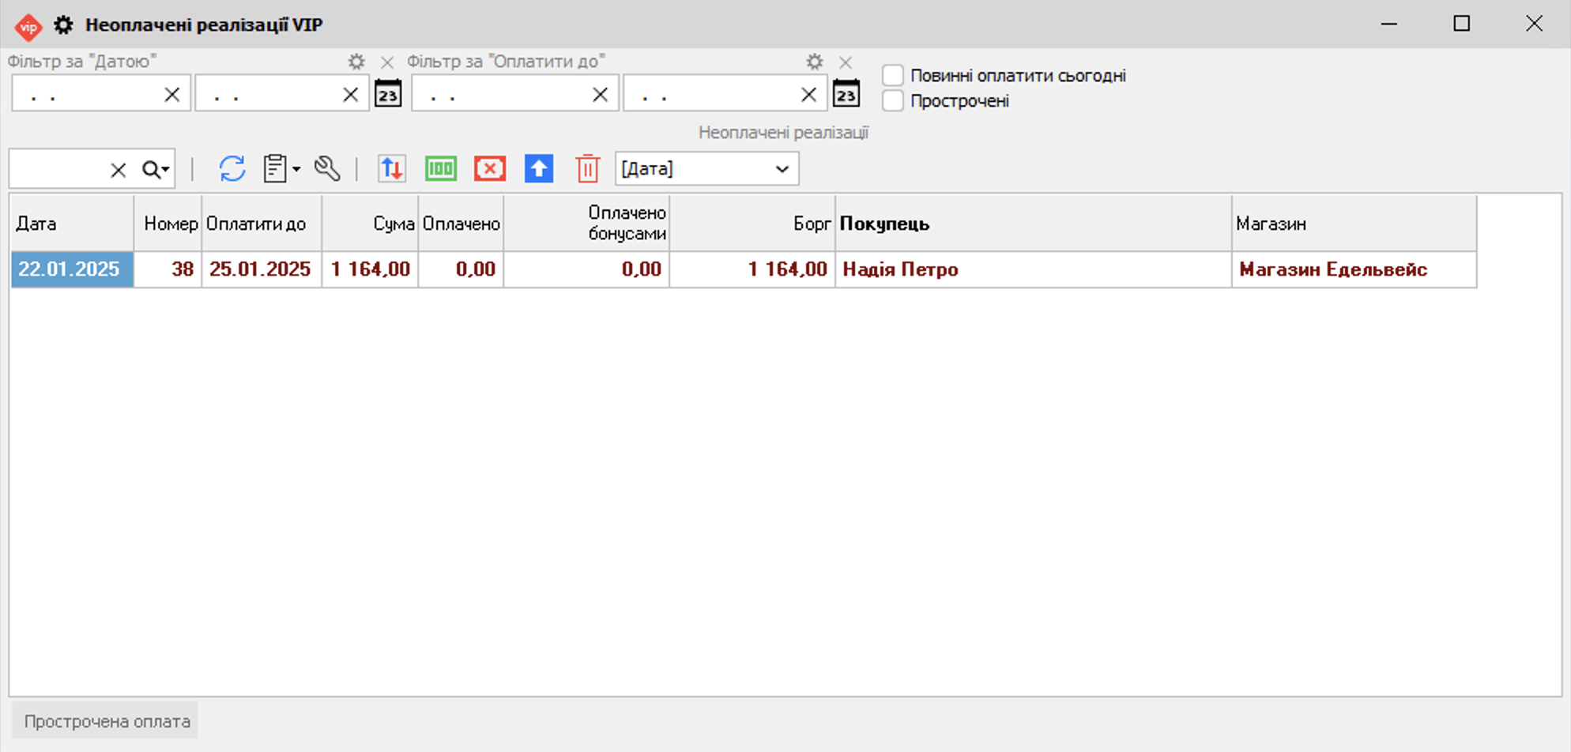Click the red trash delete icon

coord(587,169)
